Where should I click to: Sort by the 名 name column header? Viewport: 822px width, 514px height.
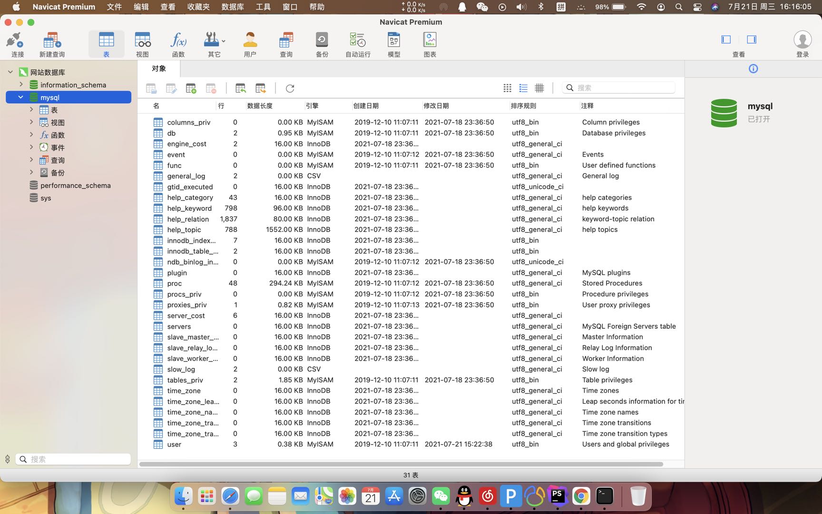156,106
